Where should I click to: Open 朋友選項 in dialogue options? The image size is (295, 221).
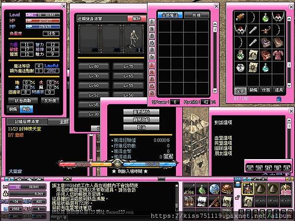[x=223, y=153]
